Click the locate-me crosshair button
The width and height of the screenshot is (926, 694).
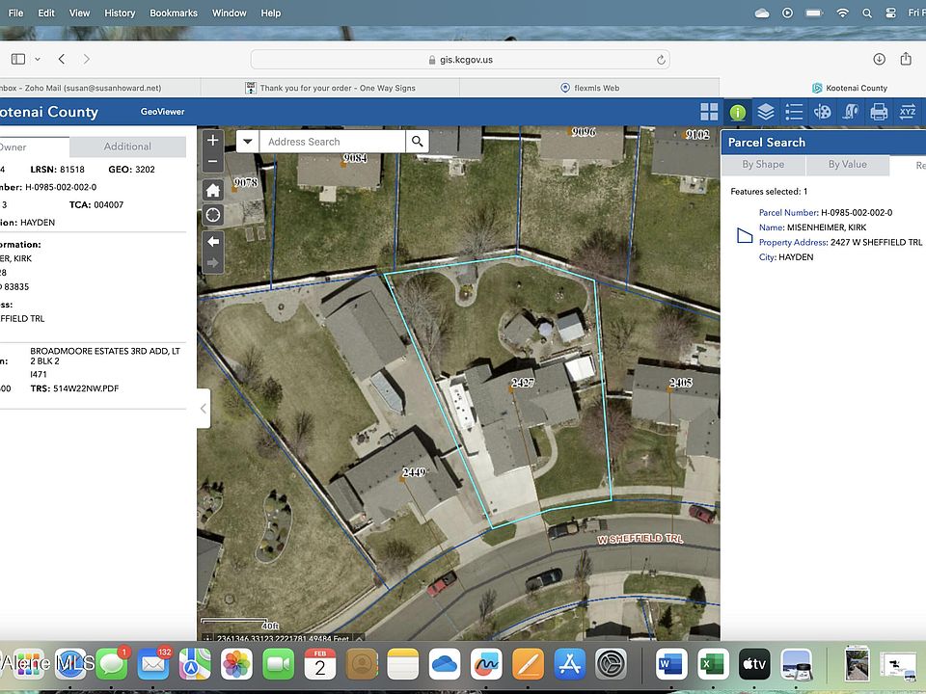pos(213,215)
